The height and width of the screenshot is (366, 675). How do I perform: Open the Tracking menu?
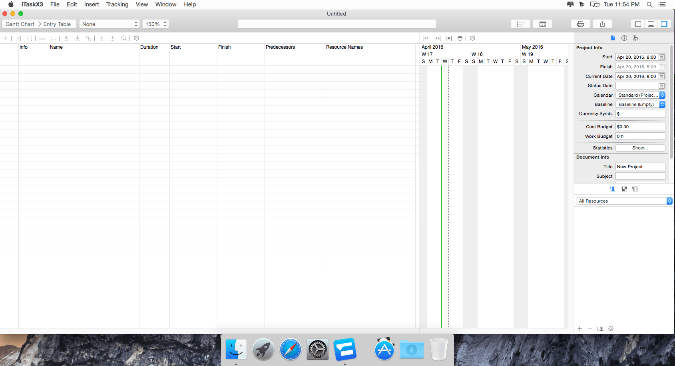[117, 4]
